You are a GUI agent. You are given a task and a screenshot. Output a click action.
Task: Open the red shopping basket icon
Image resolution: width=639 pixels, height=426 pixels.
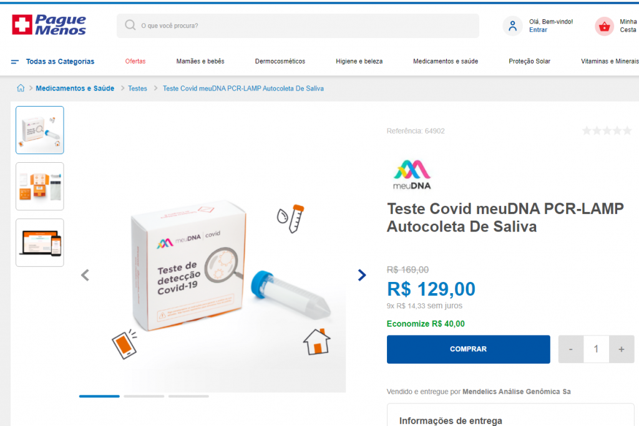tap(604, 26)
